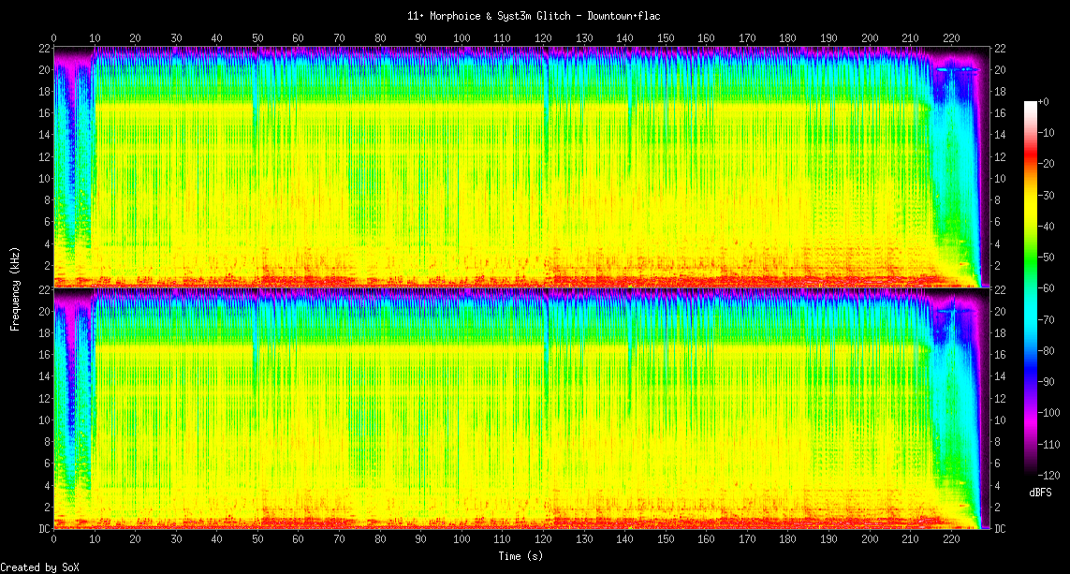
Task: Select the 150 second tick on bottom time axis
Action: click(666, 540)
